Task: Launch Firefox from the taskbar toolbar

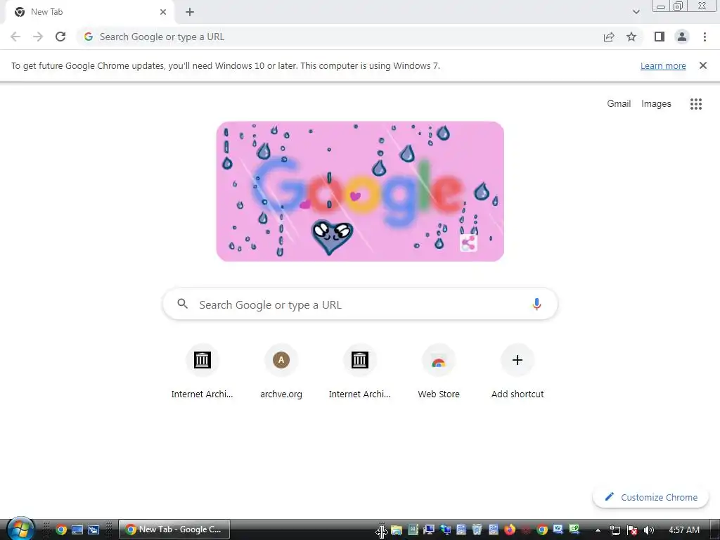Action: coord(510,529)
